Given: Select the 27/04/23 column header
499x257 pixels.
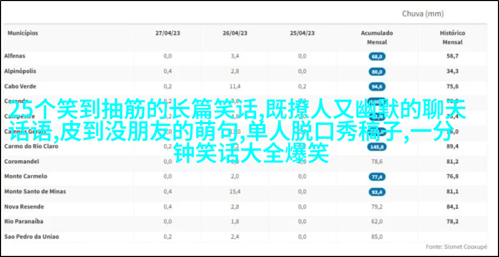Looking at the screenshot, I should [167, 33].
